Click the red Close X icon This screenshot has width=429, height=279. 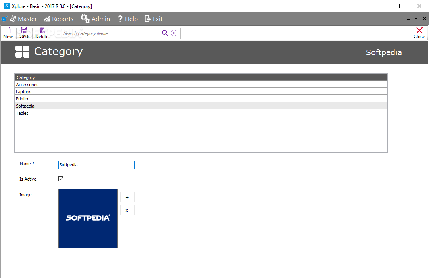(x=419, y=30)
